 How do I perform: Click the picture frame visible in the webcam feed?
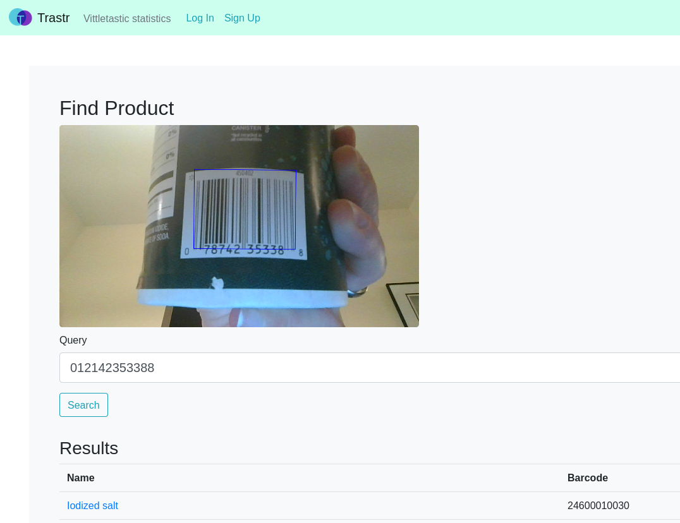click(x=403, y=303)
